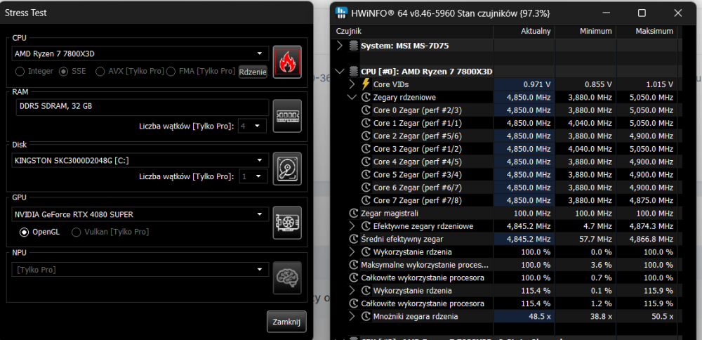This screenshot has width=702, height=340.
Task: Click the clock icon of Zegary rdzeniowe
Action: click(x=366, y=97)
